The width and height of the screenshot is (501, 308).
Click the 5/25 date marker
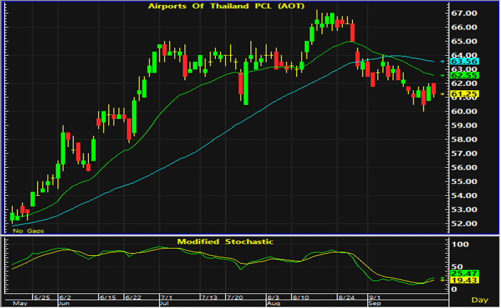tap(42, 297)
